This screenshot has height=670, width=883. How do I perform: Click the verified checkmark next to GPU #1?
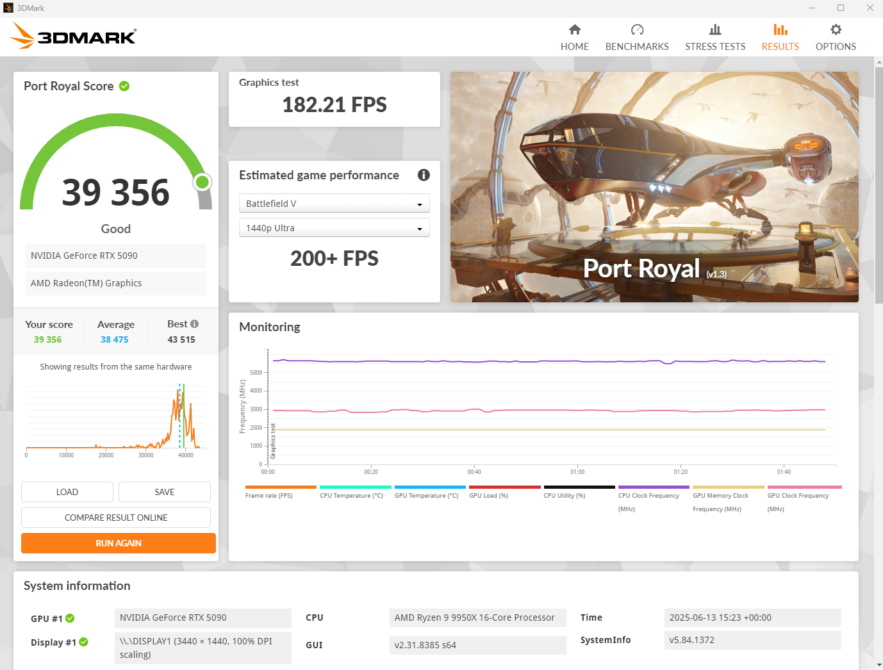pyautogui.click(x=70, y=618)
